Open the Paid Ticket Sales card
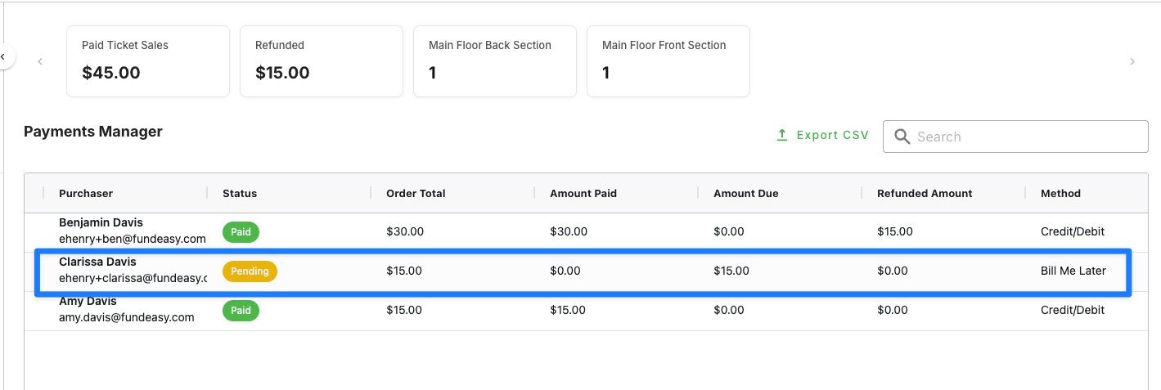 [x=148, y=61]
